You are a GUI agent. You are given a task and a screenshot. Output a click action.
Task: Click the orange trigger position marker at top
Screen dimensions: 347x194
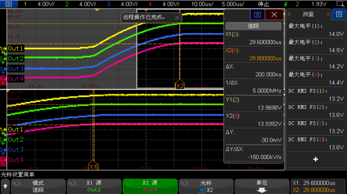(x=97, y=10)
